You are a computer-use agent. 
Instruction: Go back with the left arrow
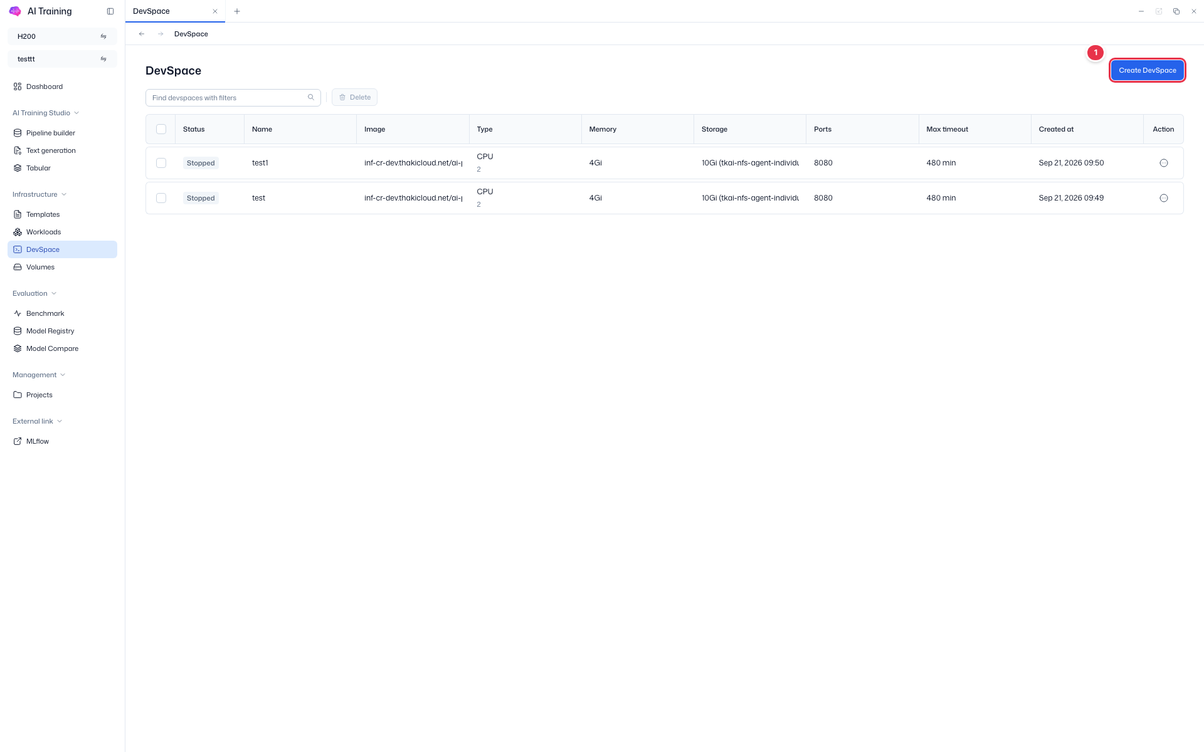tap(142, 34)
